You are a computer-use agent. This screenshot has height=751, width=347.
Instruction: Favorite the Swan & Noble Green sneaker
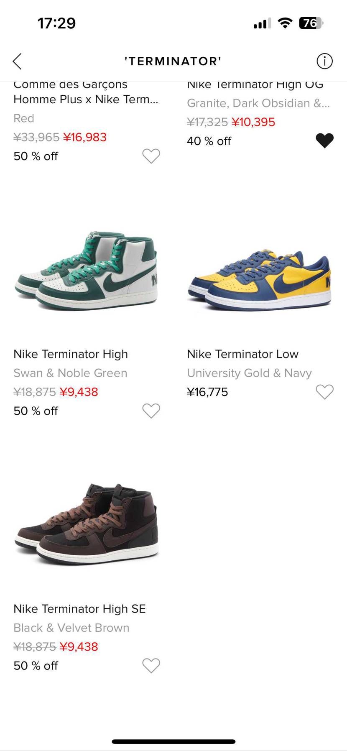coord(151,411)
